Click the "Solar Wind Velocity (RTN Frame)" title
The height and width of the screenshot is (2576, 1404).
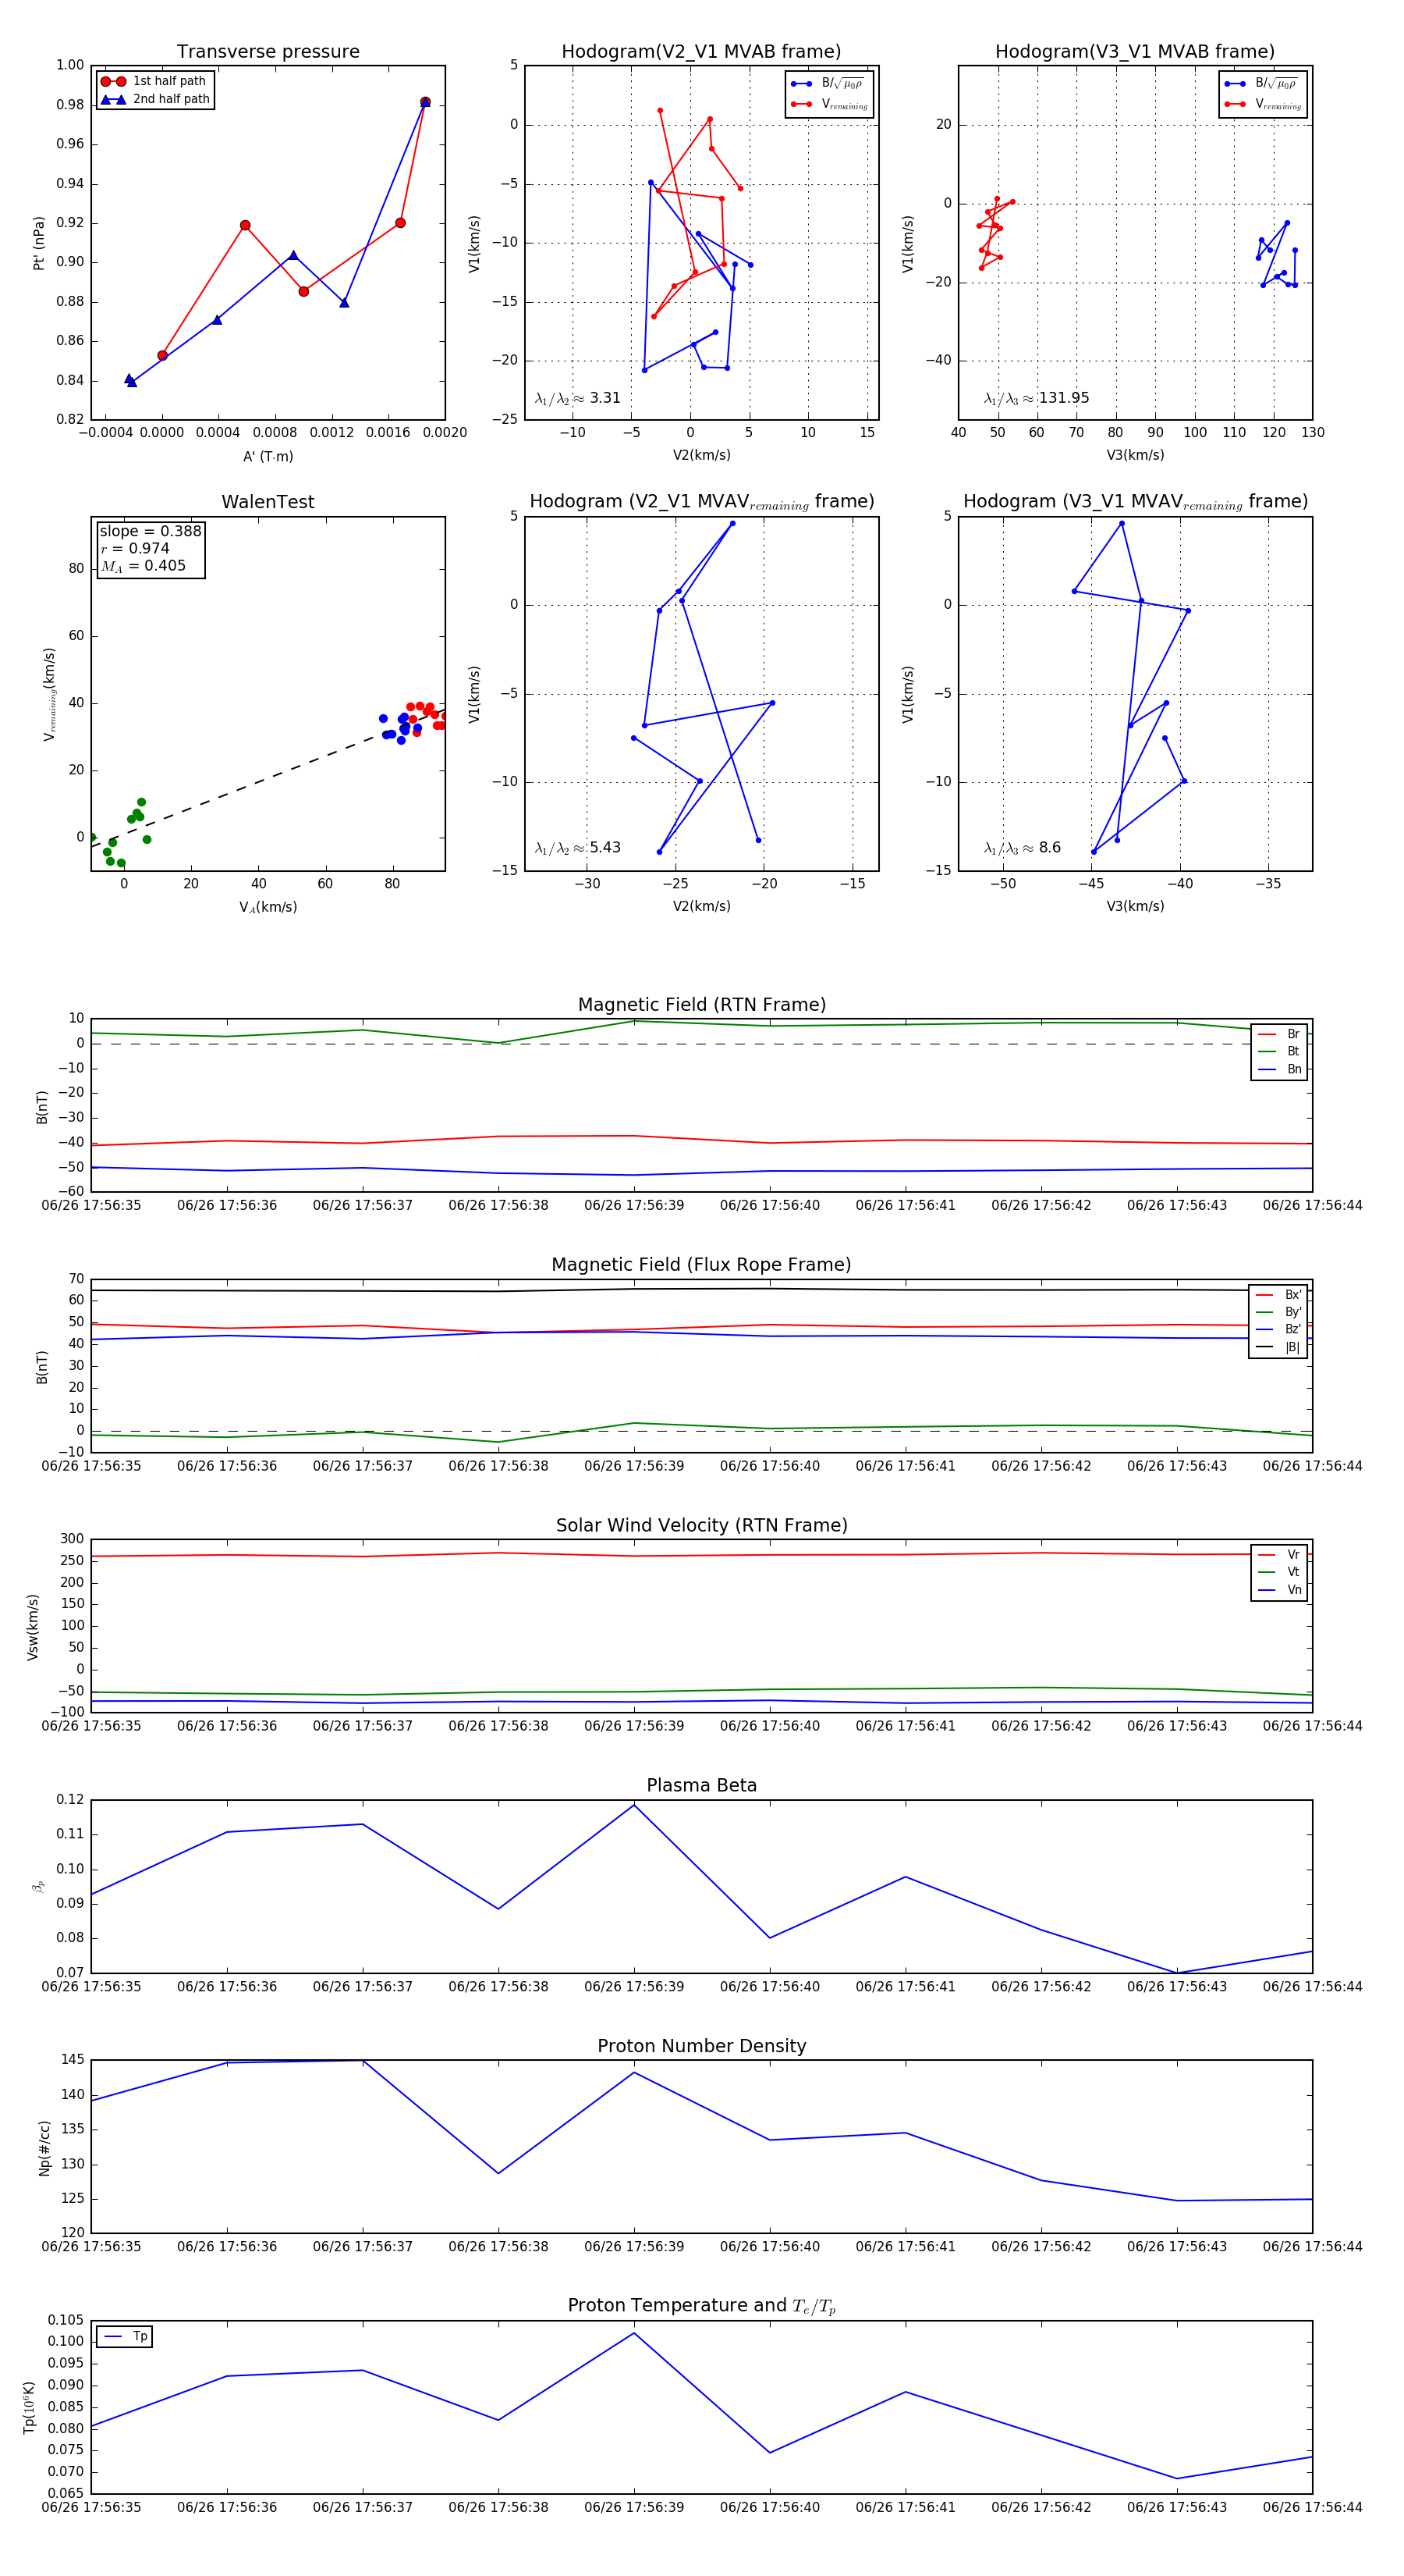(x=701, y=1525)
